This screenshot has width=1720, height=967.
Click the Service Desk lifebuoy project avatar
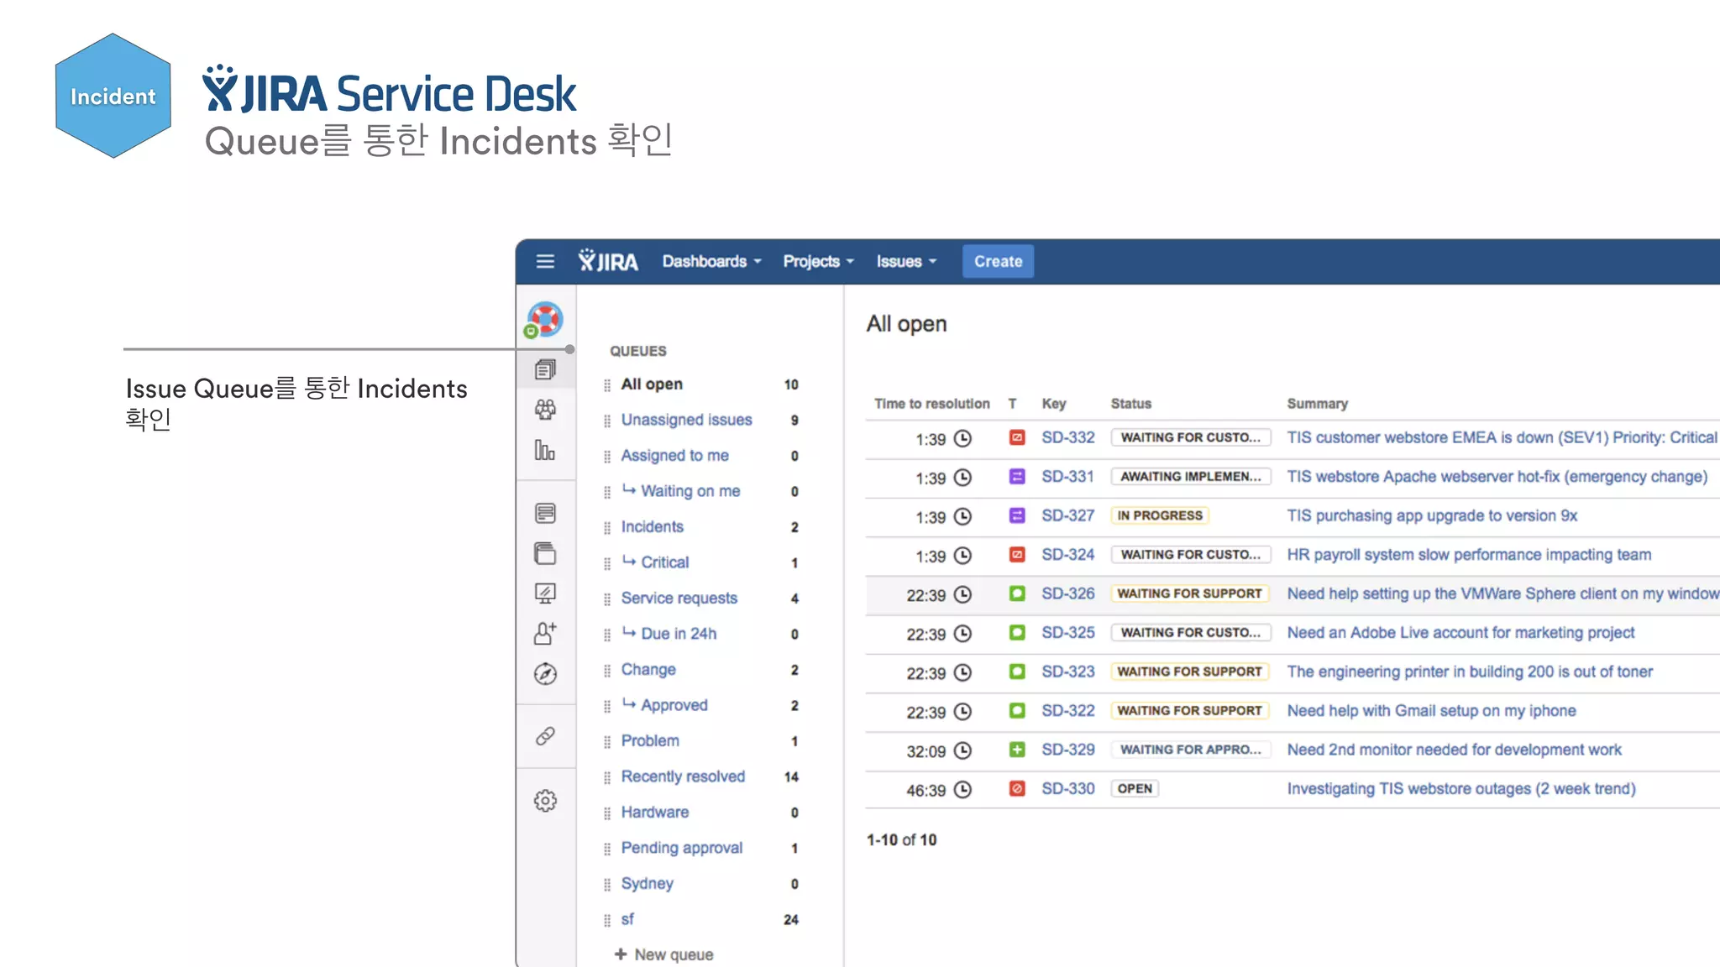tap(545, 320)
